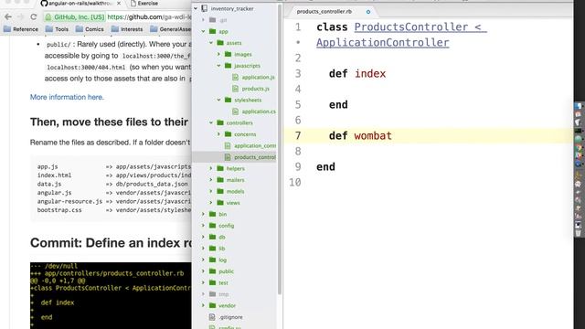
Task: Open Finder from the dock
Action: tap(579, 106)
